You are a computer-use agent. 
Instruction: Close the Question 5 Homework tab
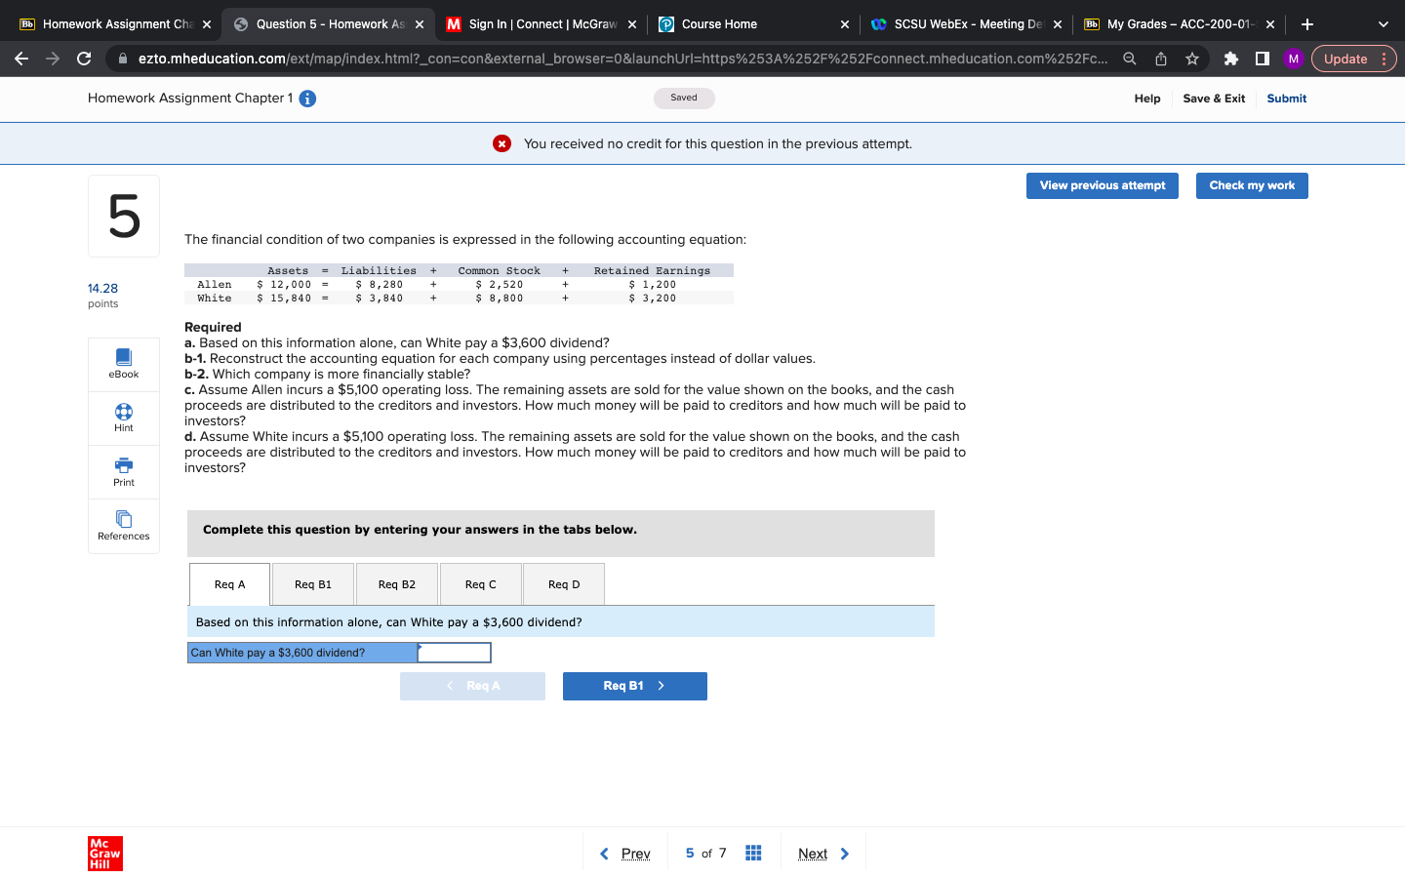[420, 24]
